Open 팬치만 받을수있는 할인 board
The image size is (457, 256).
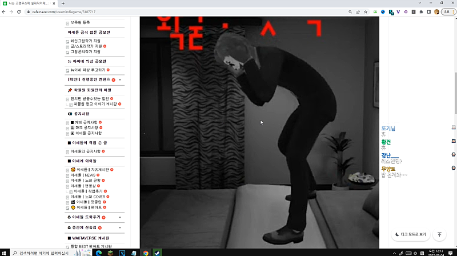(x=90, y=99)
